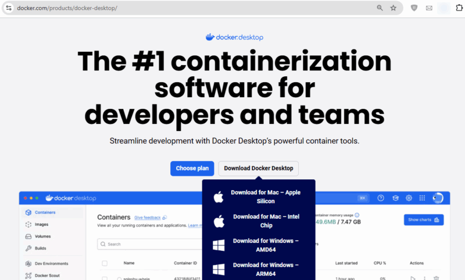This screenshot has width=465, height=280.
Task: Click the 7.47 GB memory usage value
Action: (x=351, y=222)
